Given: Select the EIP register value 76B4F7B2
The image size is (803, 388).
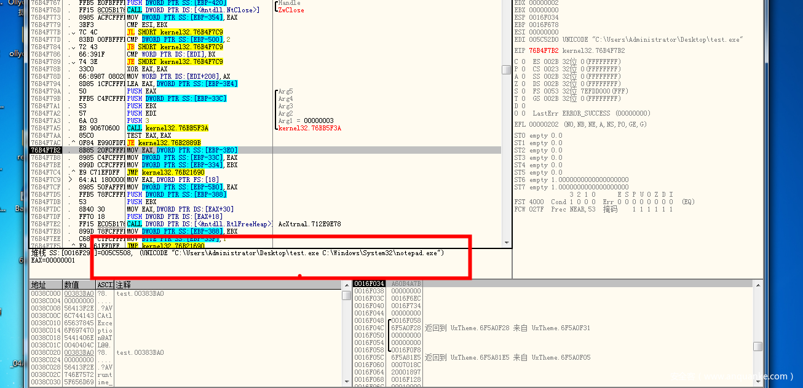Looking at the screenshot, I should [x=544, y=50].
